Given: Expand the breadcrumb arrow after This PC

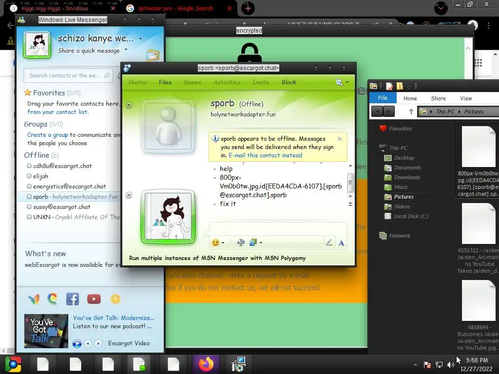Looking at the screenshot, I should pyautogui.click(x=459, y=112).
